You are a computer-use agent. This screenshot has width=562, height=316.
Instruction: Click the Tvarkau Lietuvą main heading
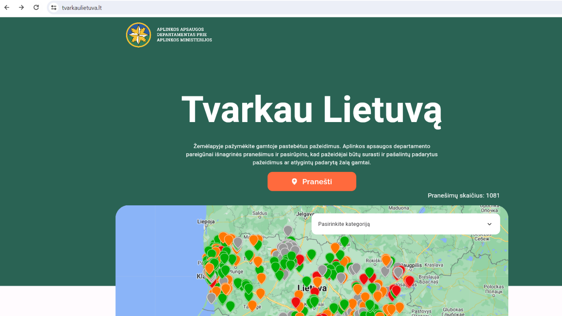pyautogui.click(x=311, y=110)
